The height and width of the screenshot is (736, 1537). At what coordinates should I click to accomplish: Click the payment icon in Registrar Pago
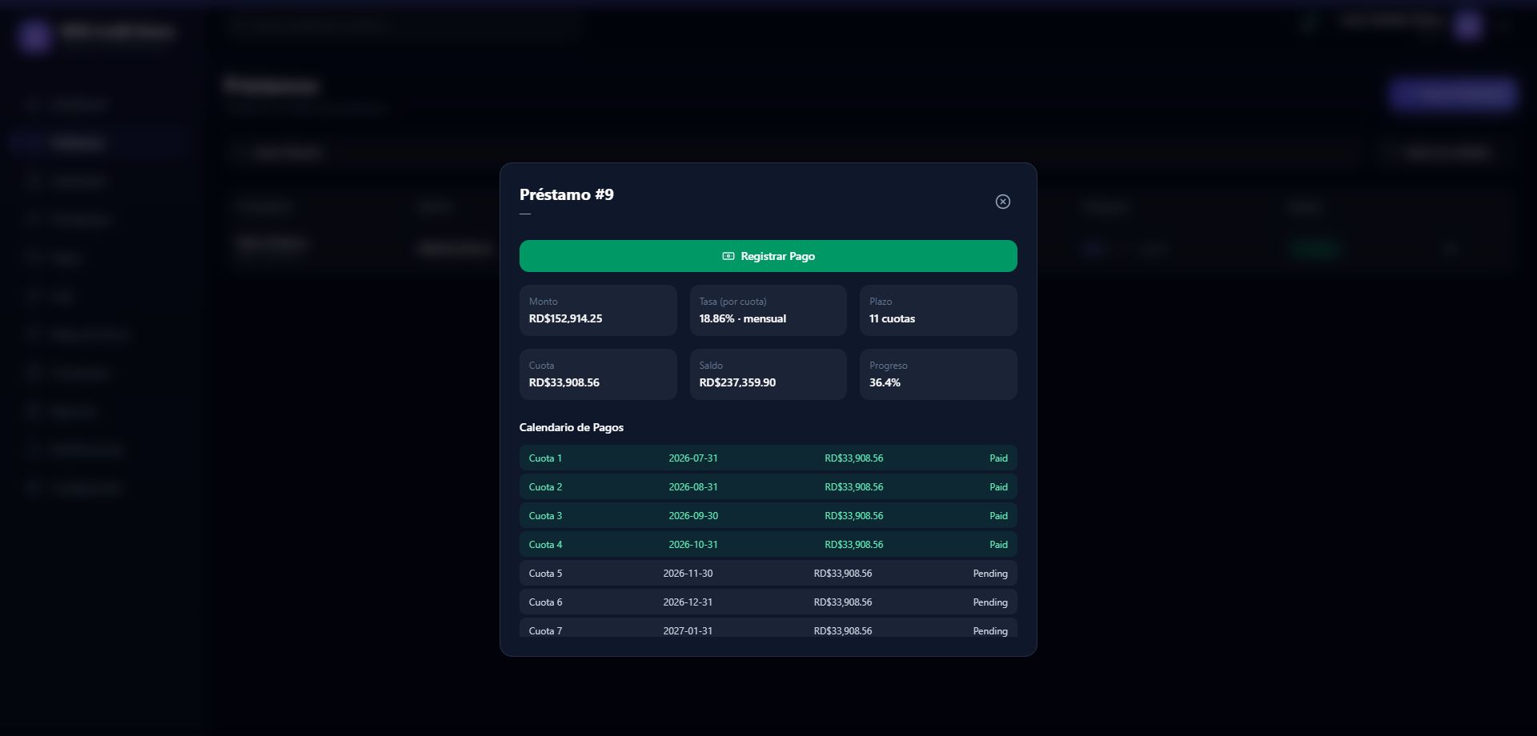coord(728,256)
